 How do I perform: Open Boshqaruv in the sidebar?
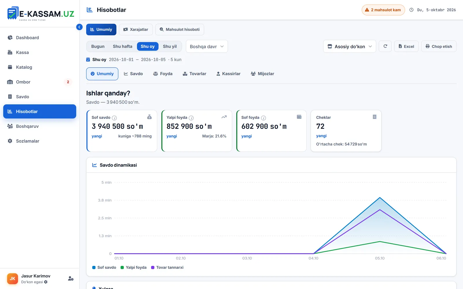[40, 126]
